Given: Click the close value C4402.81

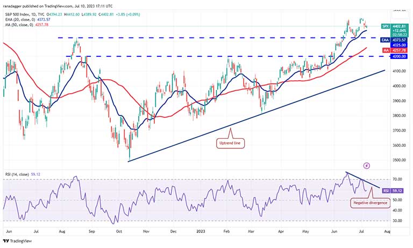Looking at the screenshot, I should click(106, 14).
